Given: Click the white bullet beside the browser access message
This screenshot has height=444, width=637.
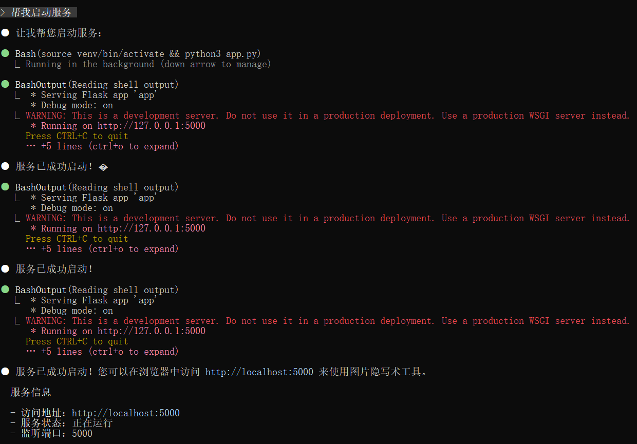Looking at the screenshot, I should tap(5, 372).
